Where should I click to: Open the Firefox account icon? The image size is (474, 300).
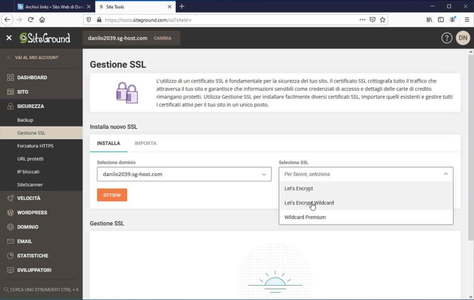point(453,19)
